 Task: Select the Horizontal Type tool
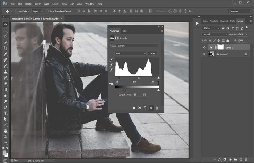pyautogui.click(x=5, y=113)
